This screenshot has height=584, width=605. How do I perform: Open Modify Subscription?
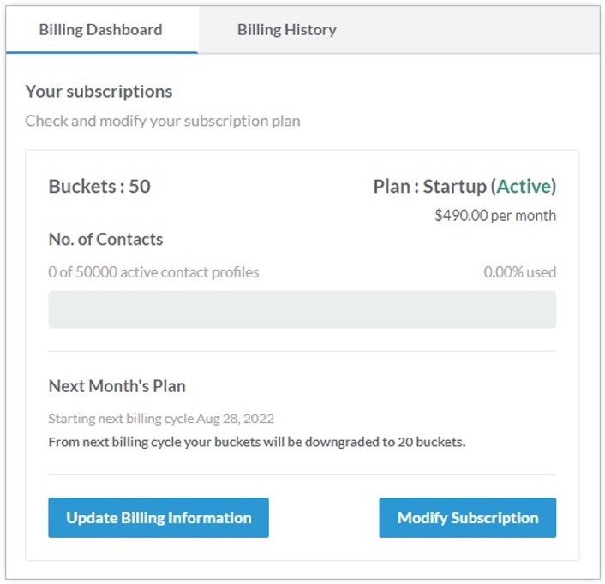468,517
